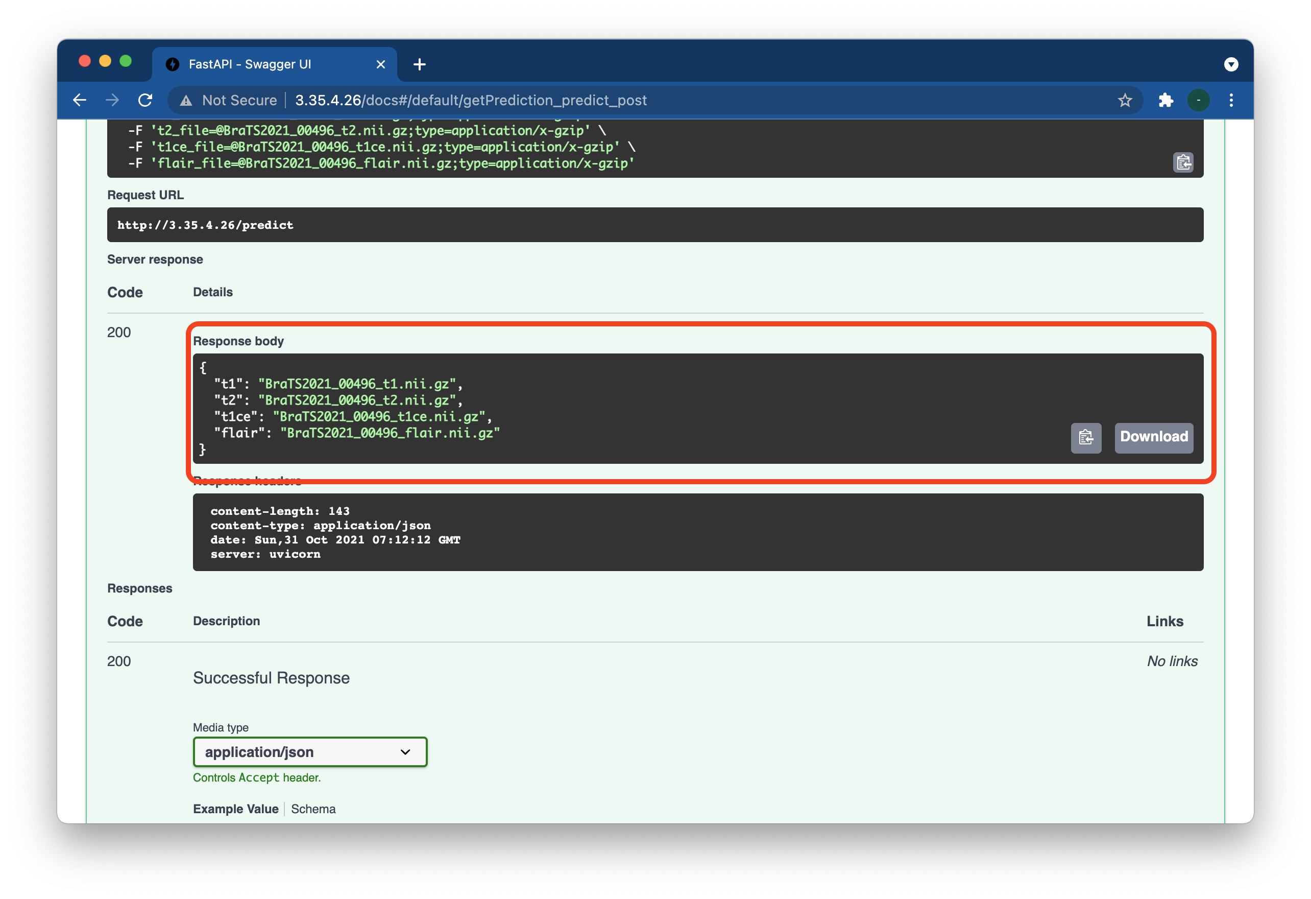Screen dimensions: 1311x899
Task: Open the tab search dropdown arrow
Action: click(1231, 64)
